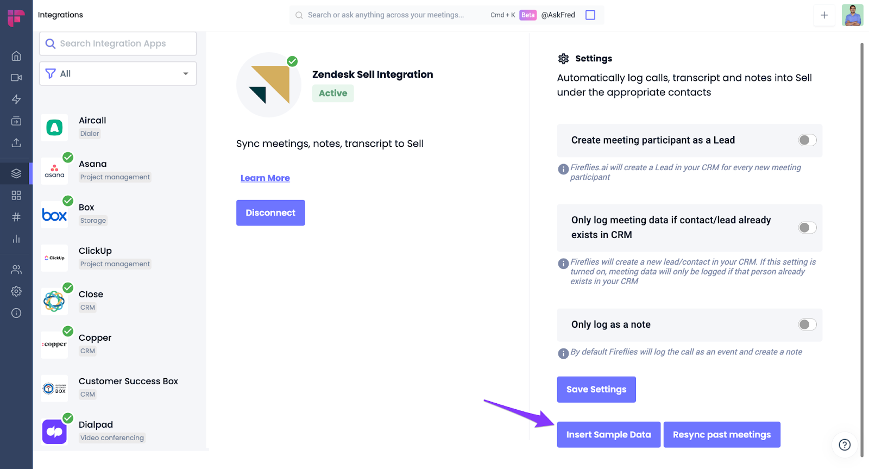The image size is (869, 469).
Task: Expand the All filter dropdown
Action: click(118, 73)
